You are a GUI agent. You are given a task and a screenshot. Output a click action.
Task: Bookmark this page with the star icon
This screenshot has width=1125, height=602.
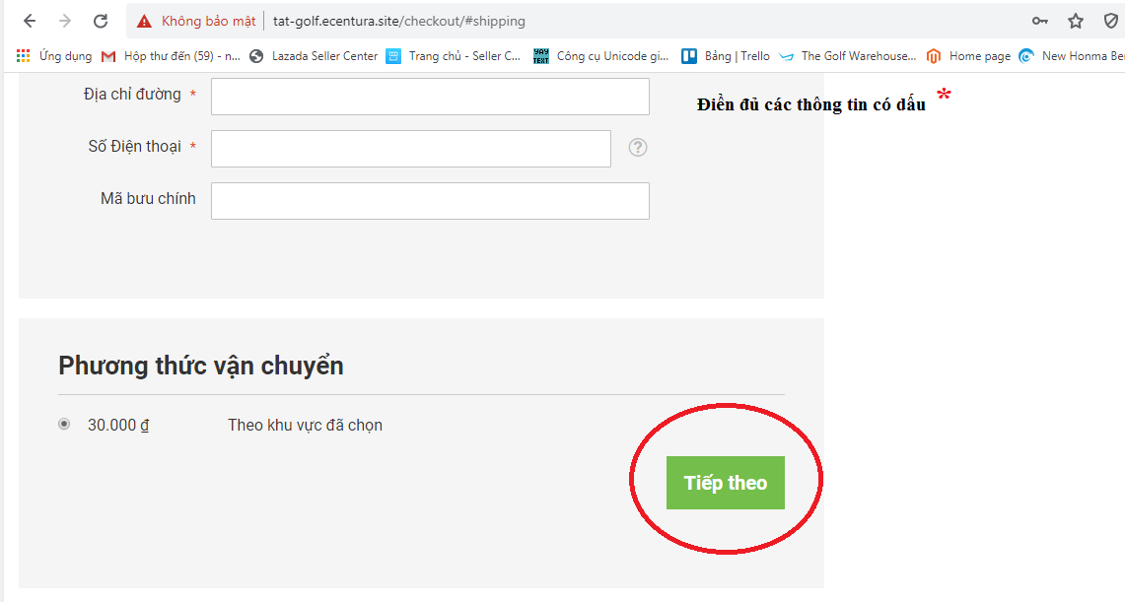pos(1076,21)
